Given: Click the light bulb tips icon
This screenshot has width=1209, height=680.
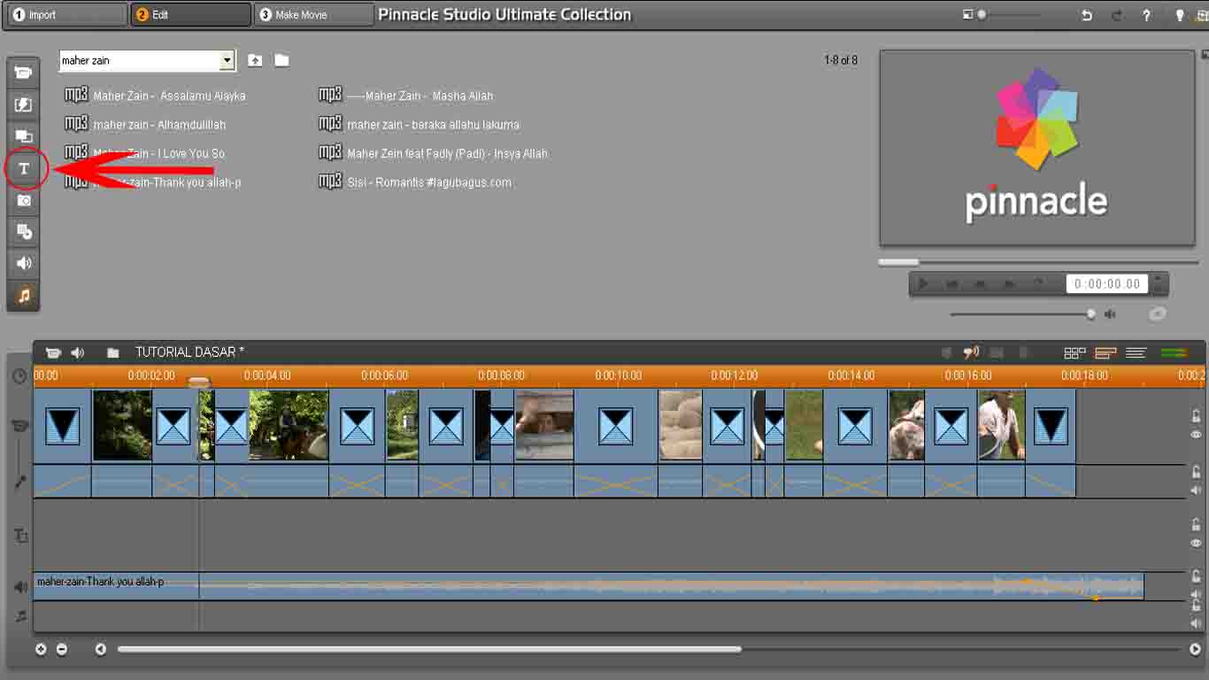Looking at the screenshot, I should tap(1179, 15).
